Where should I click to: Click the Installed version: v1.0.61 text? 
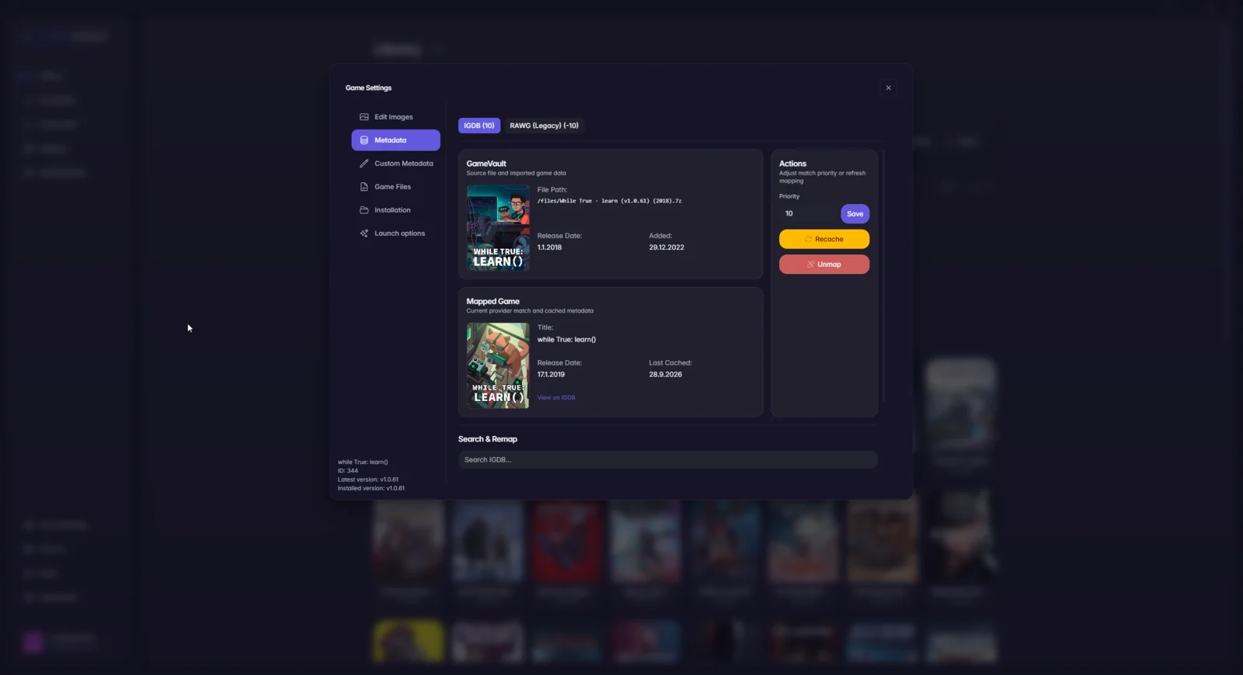(x=371, y=489)
